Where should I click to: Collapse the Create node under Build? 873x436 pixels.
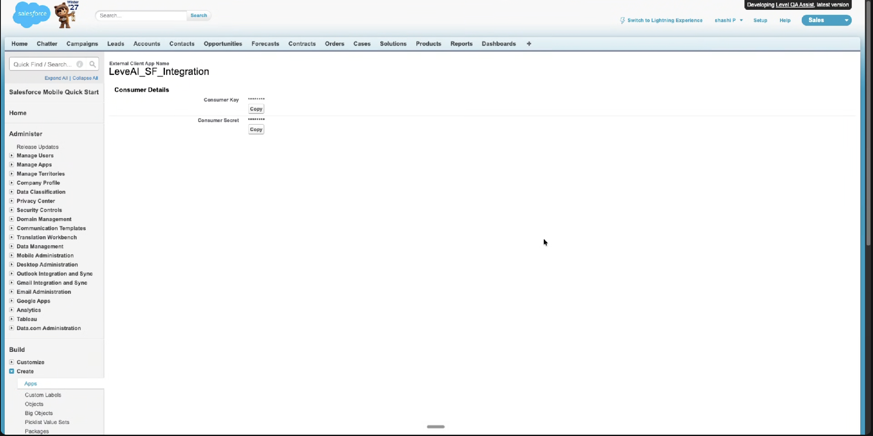pos(12,371)
